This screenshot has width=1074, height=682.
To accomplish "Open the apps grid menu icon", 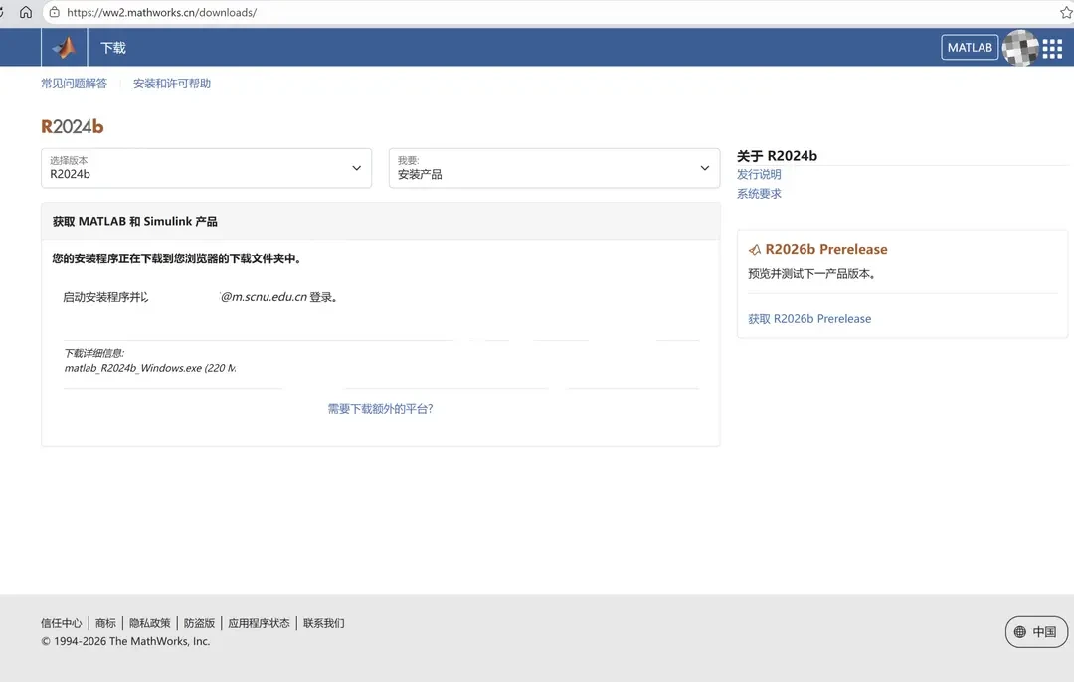I will [x=1052, y=48].
